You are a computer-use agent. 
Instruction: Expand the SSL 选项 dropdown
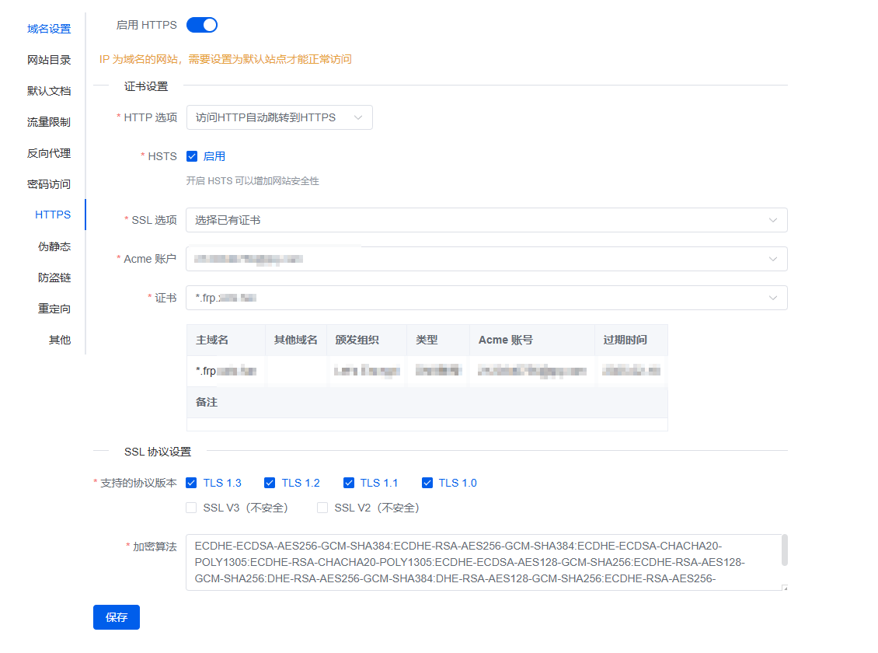point(486,220)
